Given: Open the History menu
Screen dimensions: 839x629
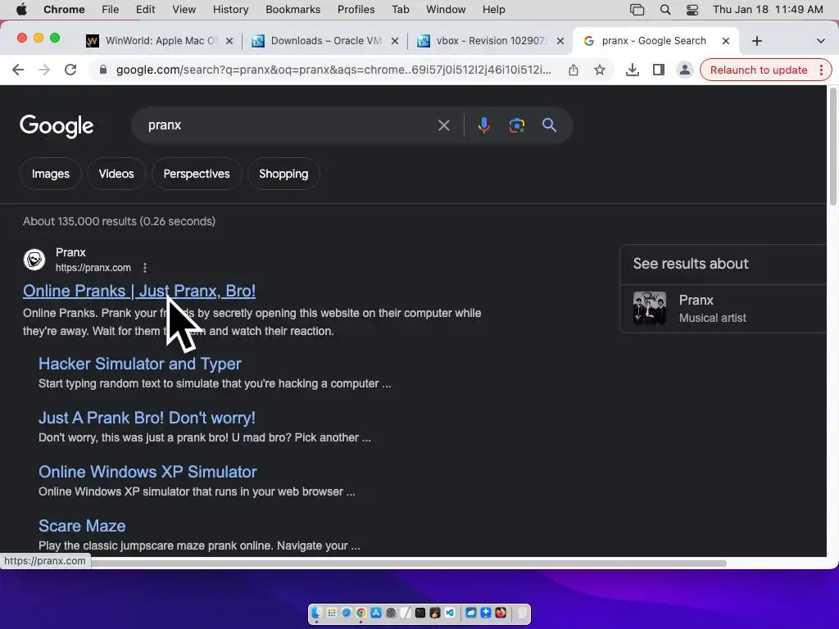Looking at the screenshot, I should 230,10.
